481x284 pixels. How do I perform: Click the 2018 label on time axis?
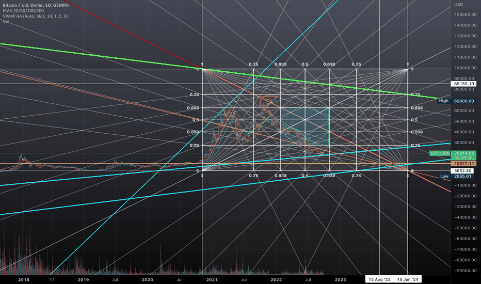24,280
